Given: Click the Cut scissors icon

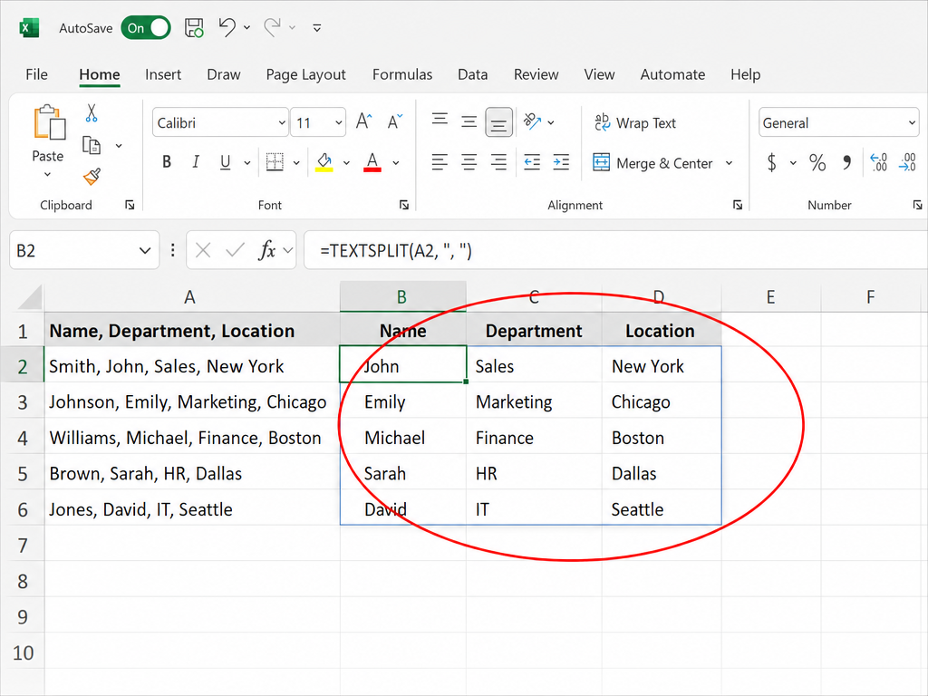Looking at the screenshot, I should tap(92, 113).
